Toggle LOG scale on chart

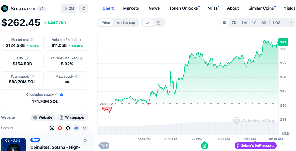[x=277, y=23]
